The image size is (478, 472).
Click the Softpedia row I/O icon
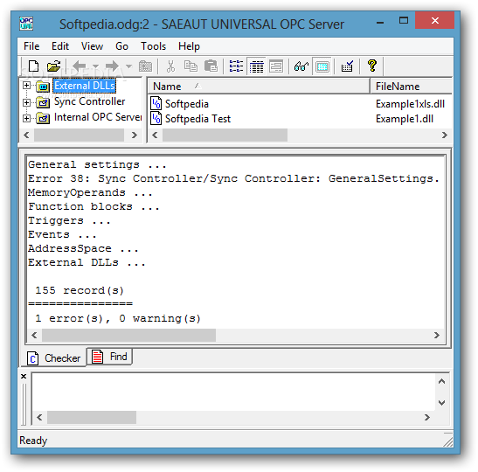[x=156, y=103]
